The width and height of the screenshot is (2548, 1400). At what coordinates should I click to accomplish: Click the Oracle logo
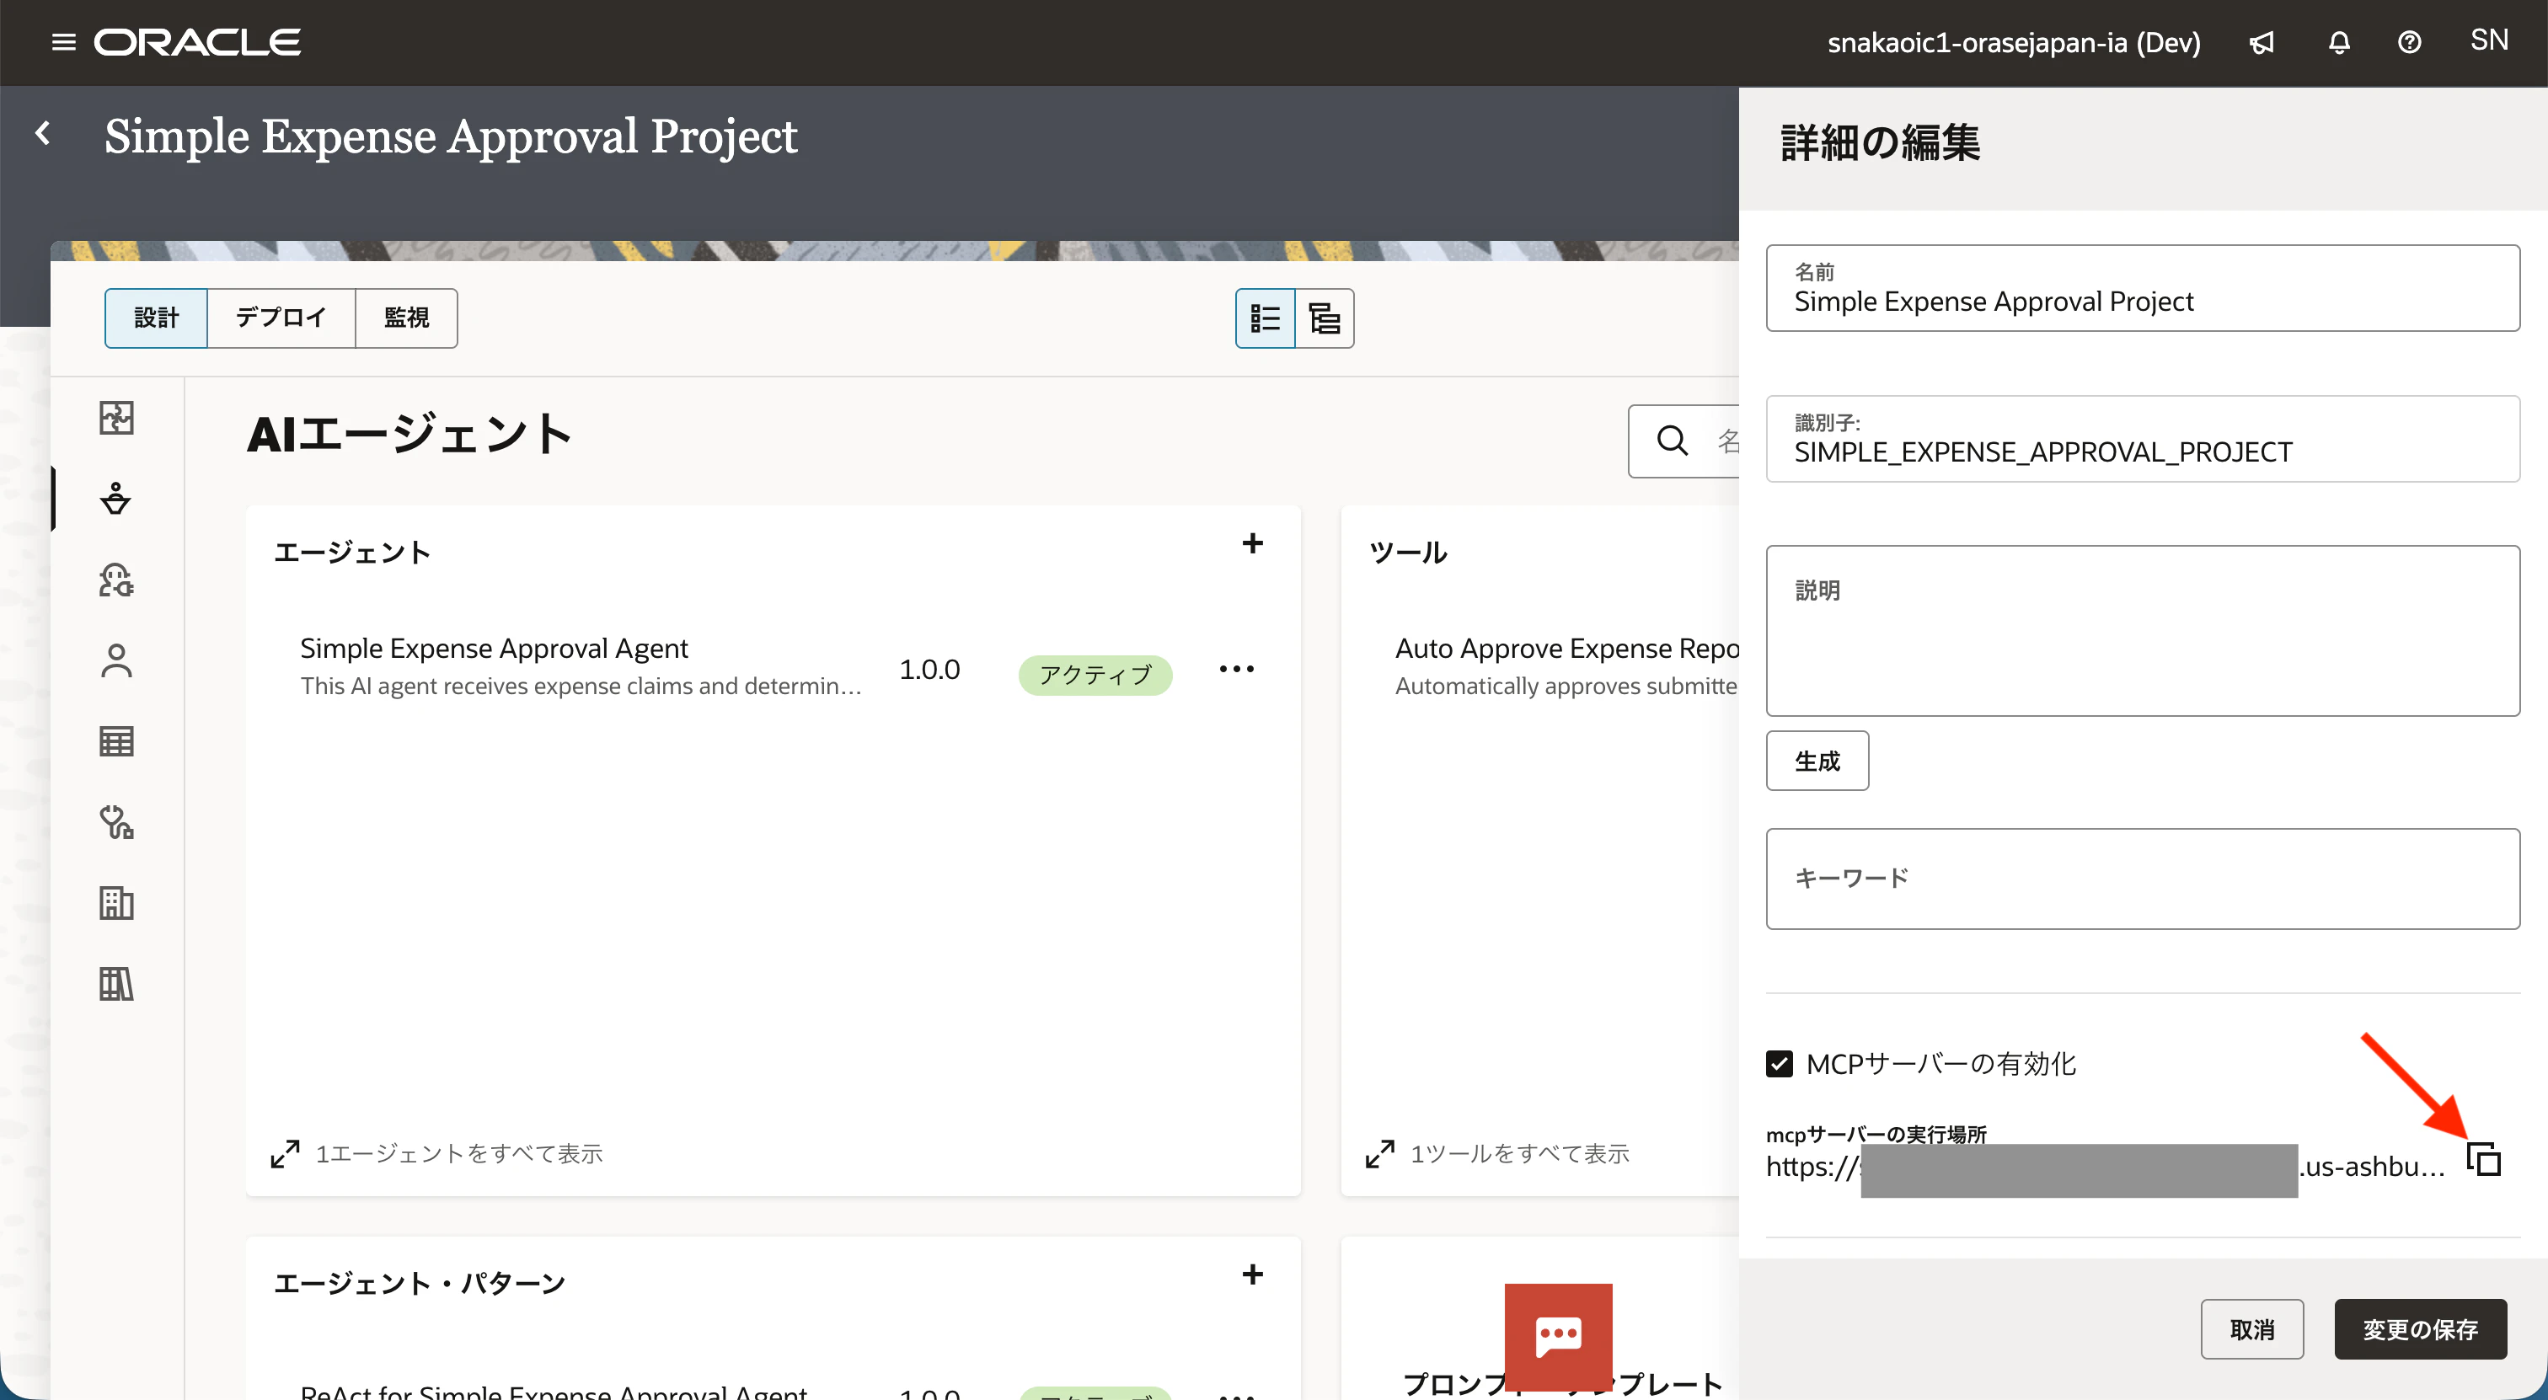click(x=198, y=42)
